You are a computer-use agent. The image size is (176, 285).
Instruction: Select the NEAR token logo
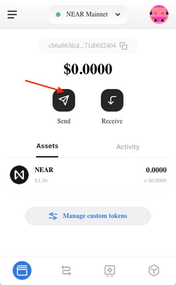(x=19, y=175)
